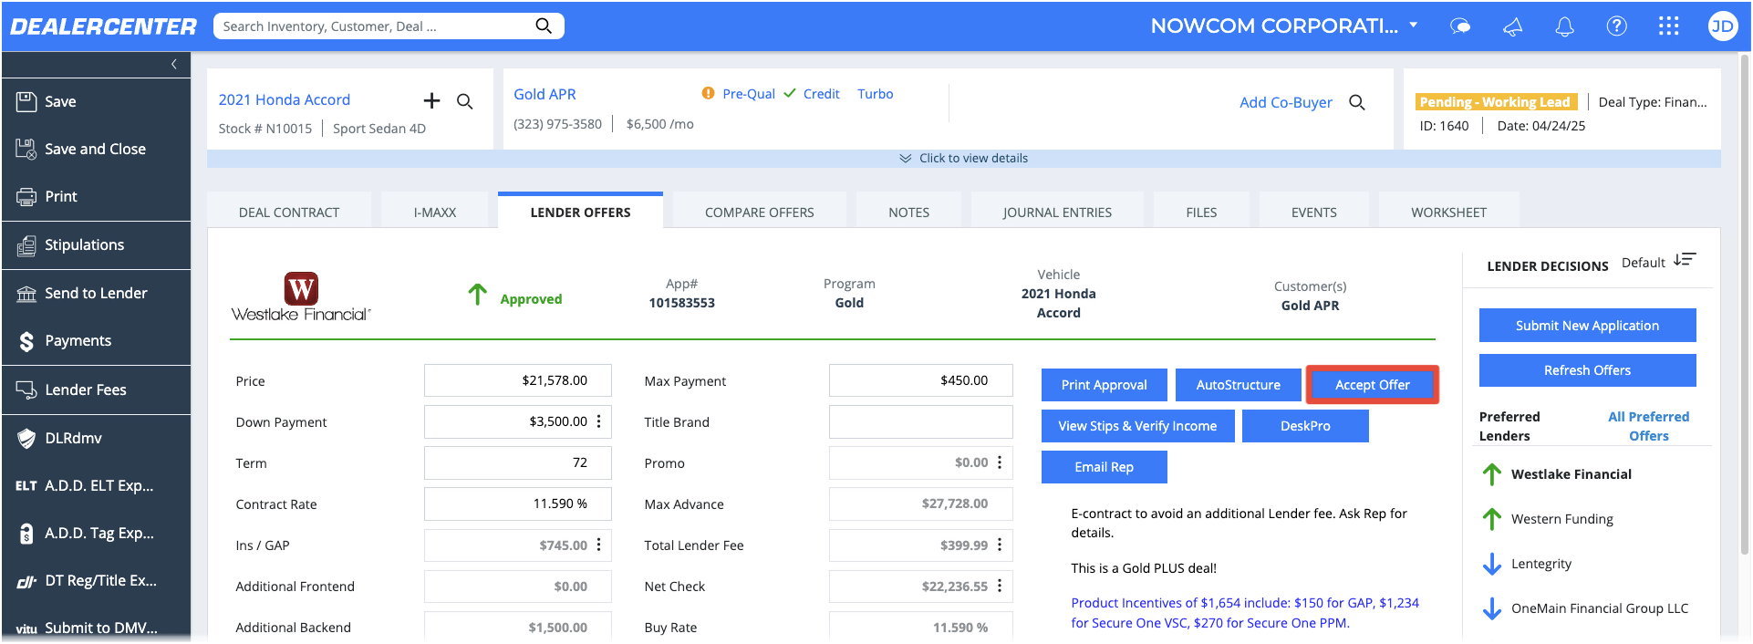Click View Stips & Verify Income
The image size is (1753, 644).
pyautogui.click(x=1137, y=426)
